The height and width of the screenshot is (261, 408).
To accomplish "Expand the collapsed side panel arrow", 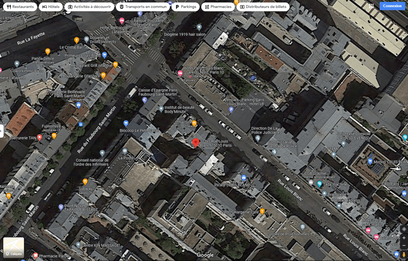I will pyautogui.click(x=1, y=131).
